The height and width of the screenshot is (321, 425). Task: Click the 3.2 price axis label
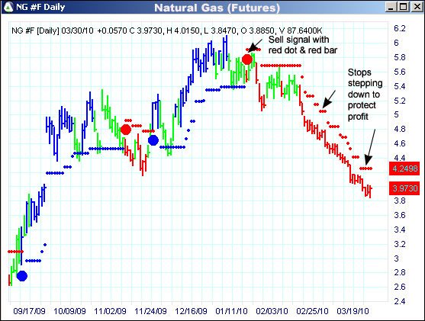pyautogui.click(x=400, y=244)
